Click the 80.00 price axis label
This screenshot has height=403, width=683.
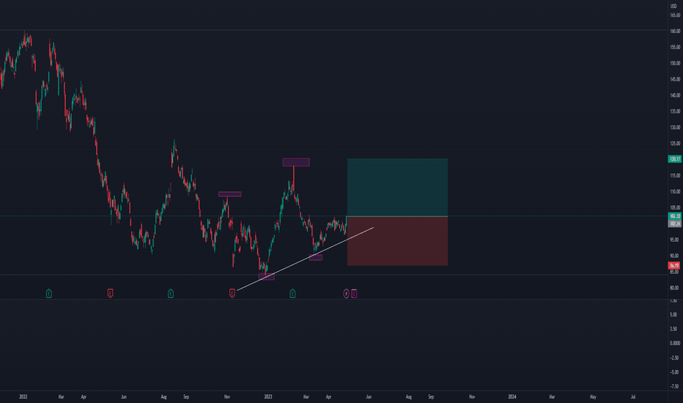pyautogui.click(x=675, y=287)
